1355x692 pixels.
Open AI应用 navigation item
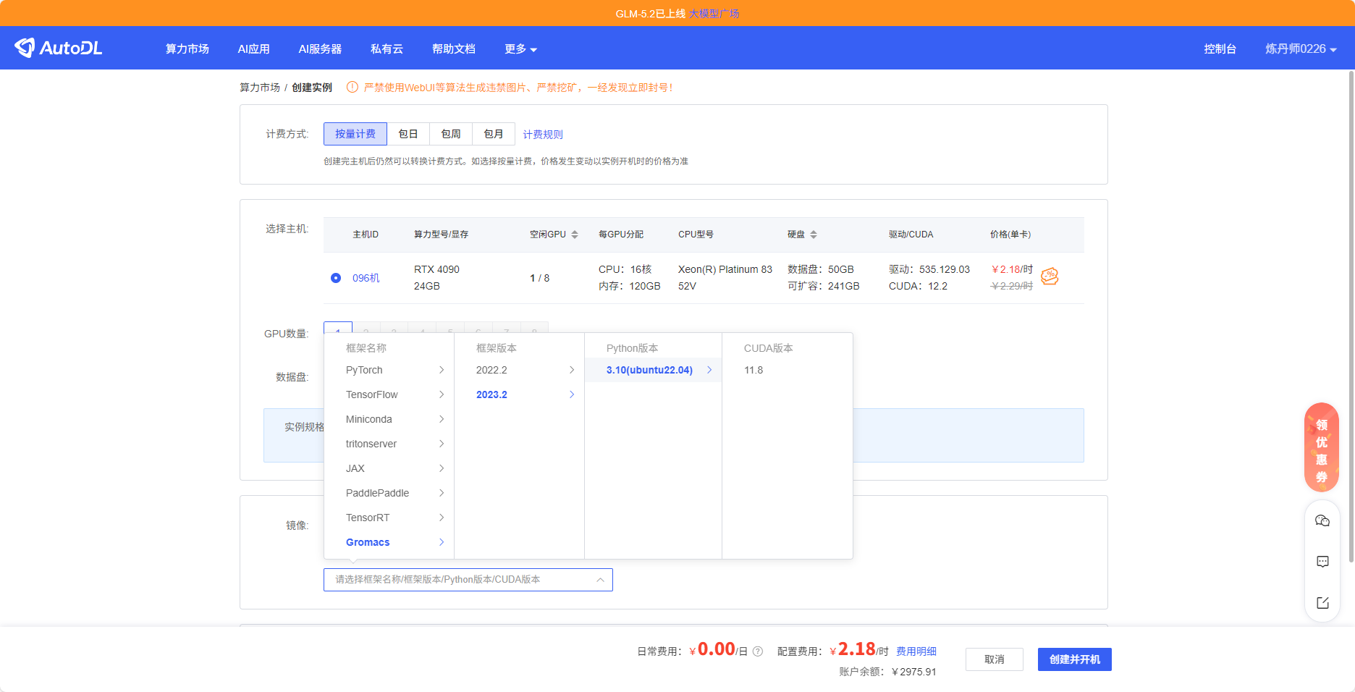[254, 48]
